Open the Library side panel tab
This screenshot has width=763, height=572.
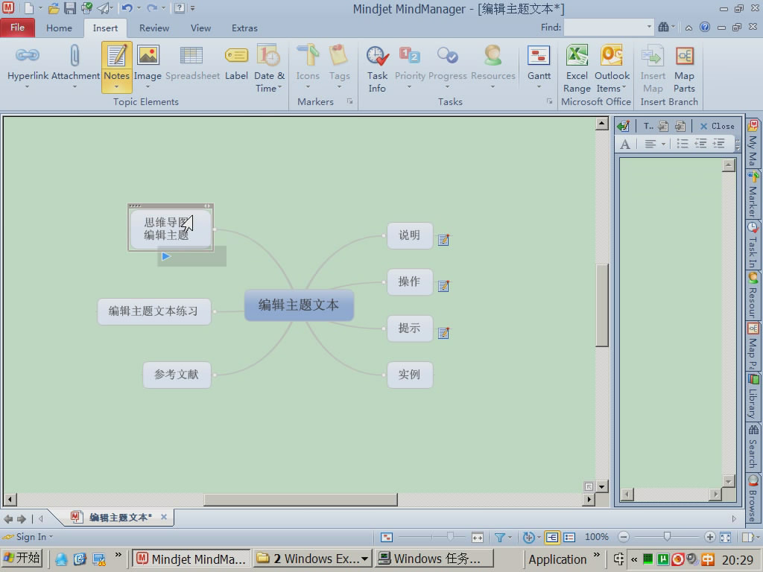[753, 396]
